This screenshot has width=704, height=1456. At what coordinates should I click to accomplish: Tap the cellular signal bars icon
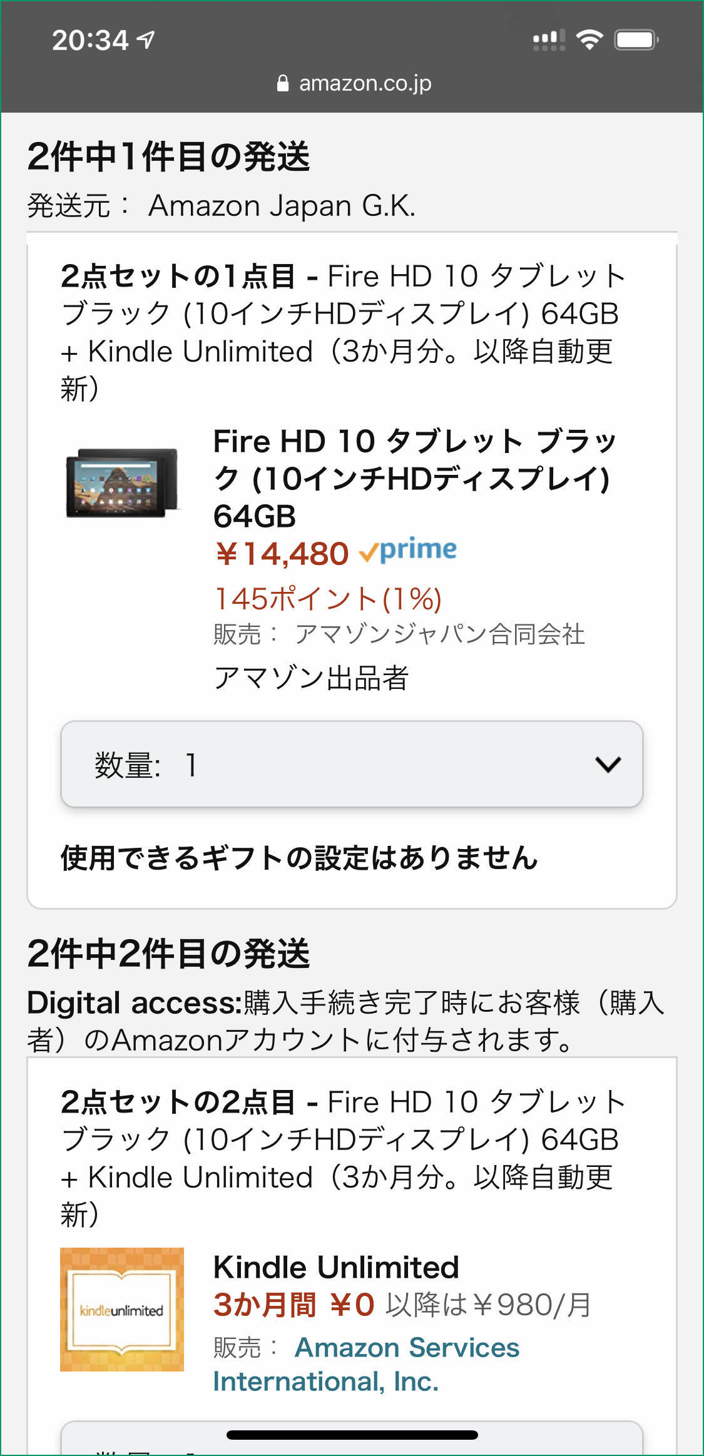pos(549,40)
